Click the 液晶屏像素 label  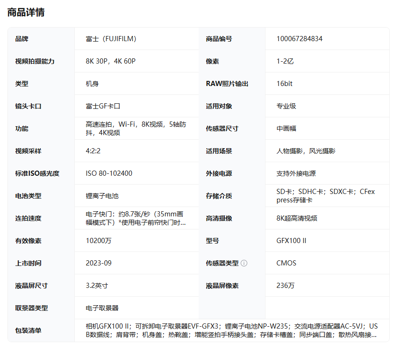pyautogui.click(x=222, y=286)
